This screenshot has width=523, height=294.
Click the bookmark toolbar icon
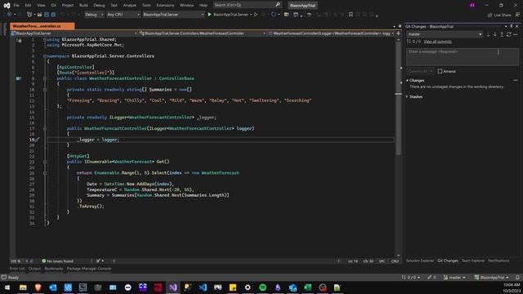[351, 15]
